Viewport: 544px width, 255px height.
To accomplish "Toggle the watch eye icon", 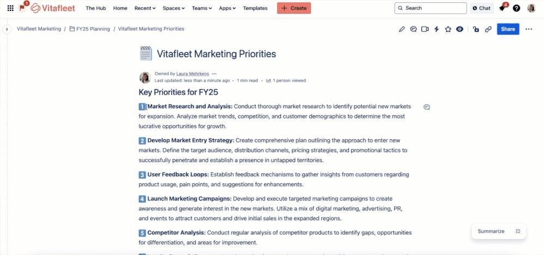I will pyautogui.click(x=460, y=29).
